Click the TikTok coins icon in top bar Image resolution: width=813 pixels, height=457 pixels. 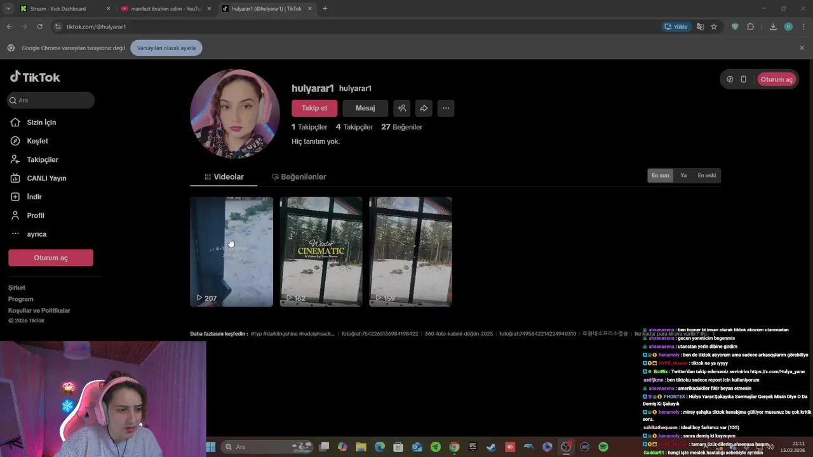[x=730, y=79]
